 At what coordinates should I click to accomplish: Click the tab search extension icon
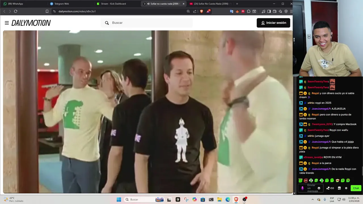254,11
